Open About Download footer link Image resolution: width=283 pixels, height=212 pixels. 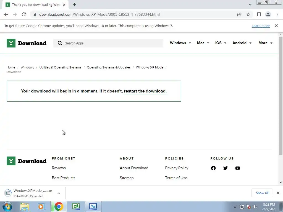(x=134, y=168)
